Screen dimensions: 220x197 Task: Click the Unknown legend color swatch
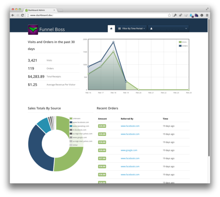click(71, 118)
